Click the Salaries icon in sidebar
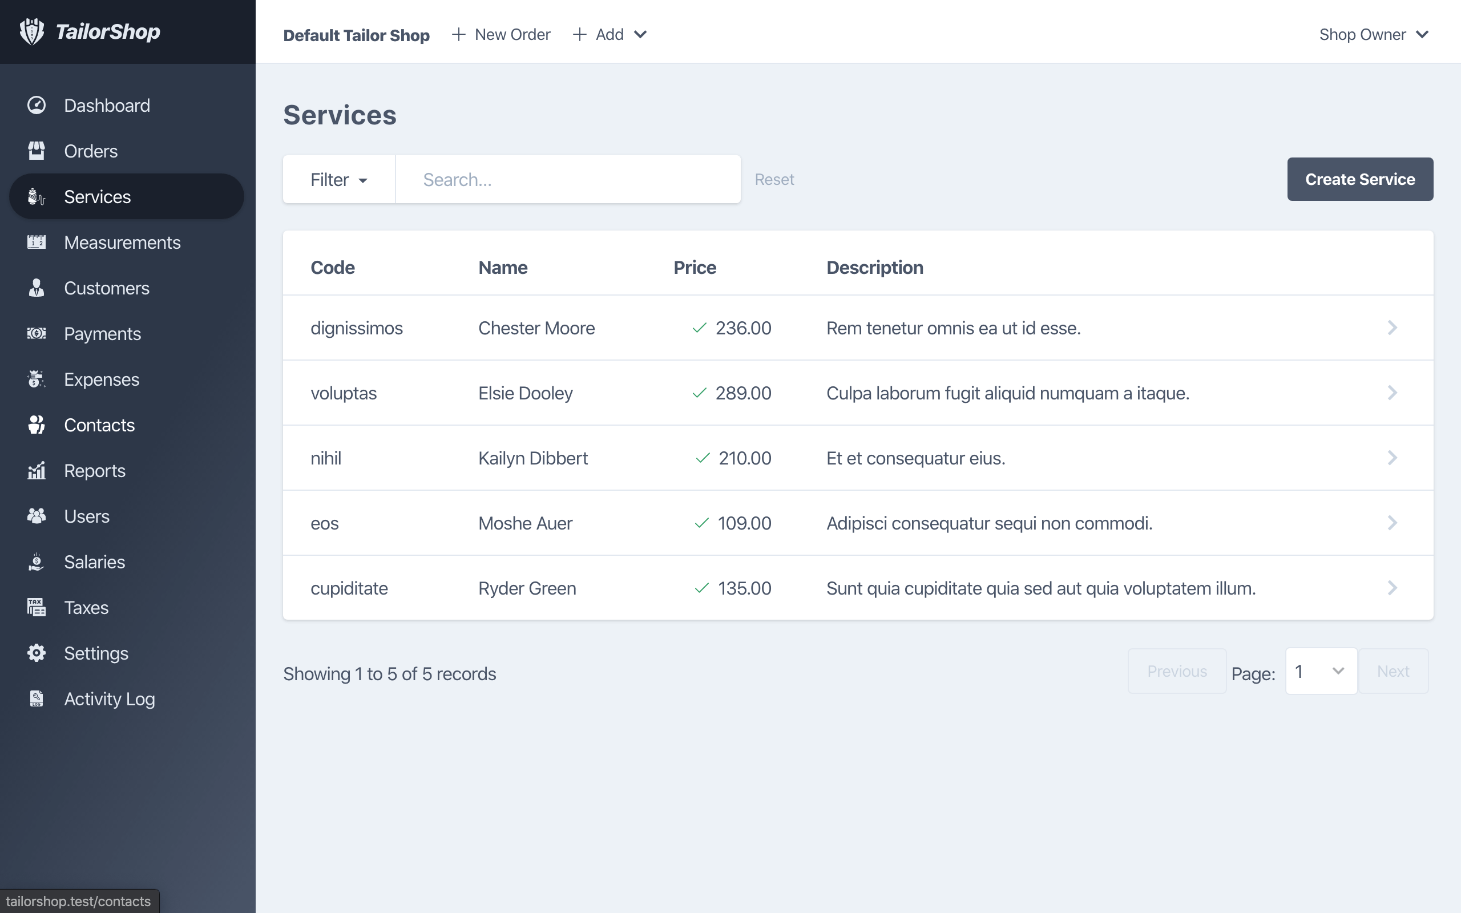 click(36, 561)
